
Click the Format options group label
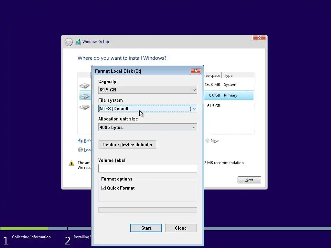[117, 179]
